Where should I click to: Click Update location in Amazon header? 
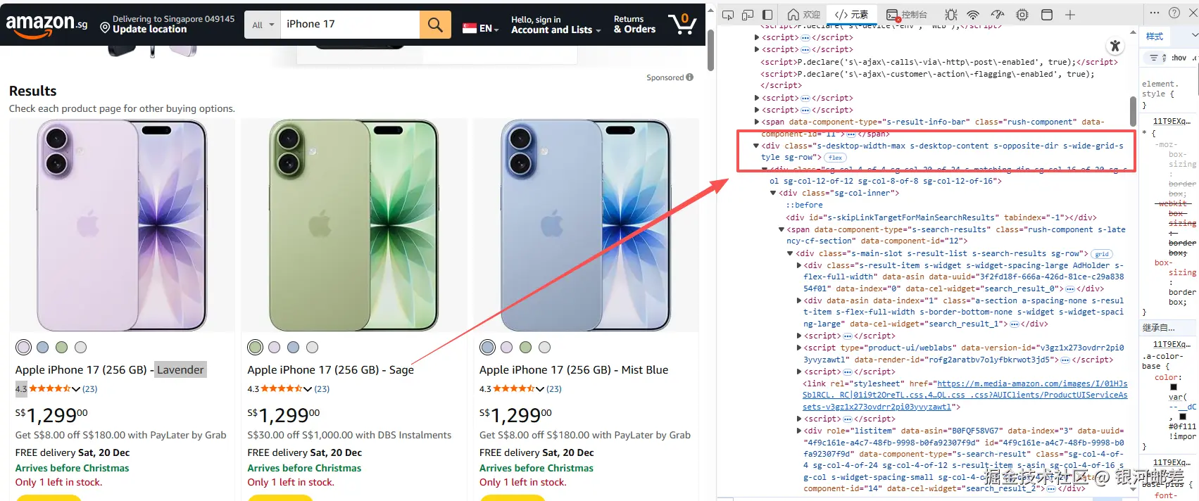(149, 29)
